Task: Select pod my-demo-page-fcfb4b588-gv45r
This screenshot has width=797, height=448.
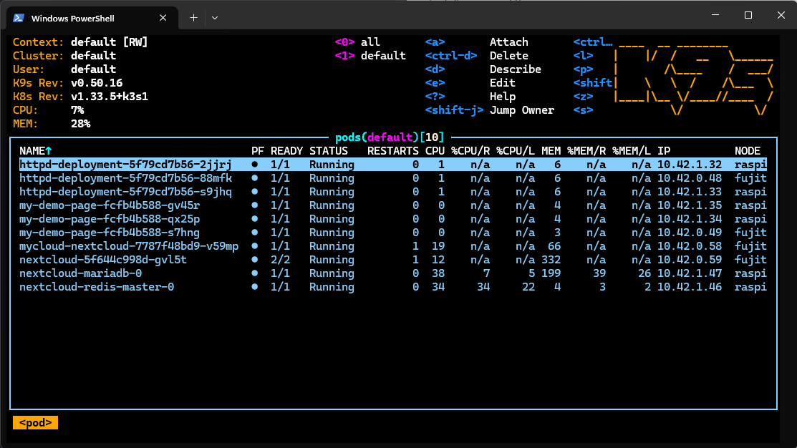Action: click(110, 205)
